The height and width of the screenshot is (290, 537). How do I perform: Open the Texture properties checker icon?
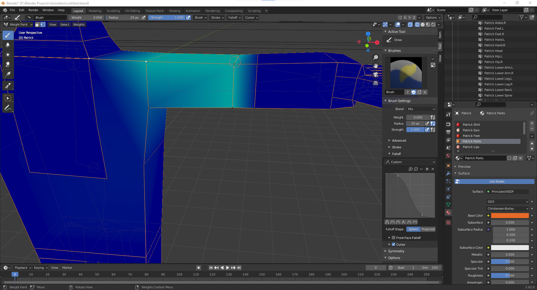click(448, 223)
